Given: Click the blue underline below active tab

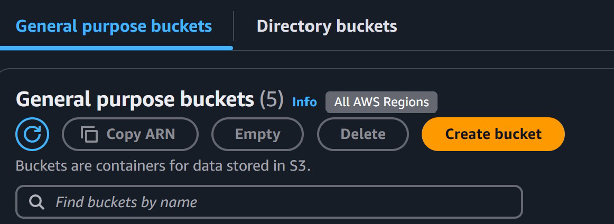Looking at the screenshot, I should click(116, 48).
